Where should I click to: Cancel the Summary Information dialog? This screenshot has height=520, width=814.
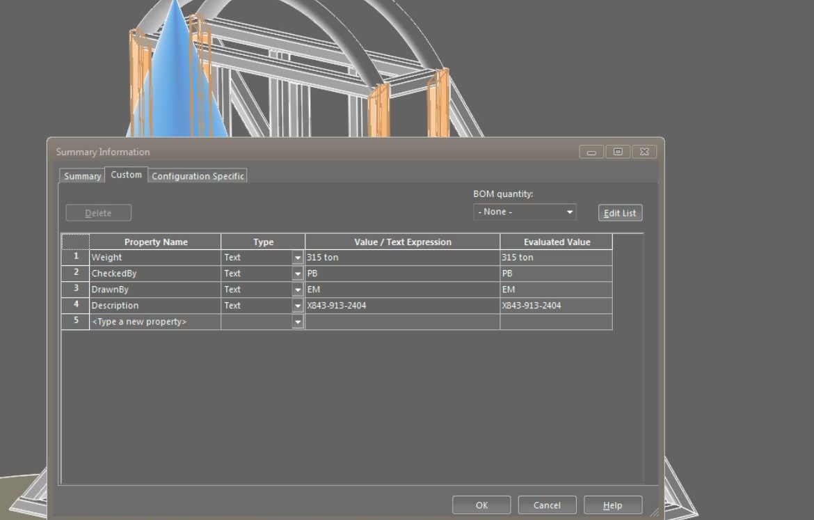(547, 505)
